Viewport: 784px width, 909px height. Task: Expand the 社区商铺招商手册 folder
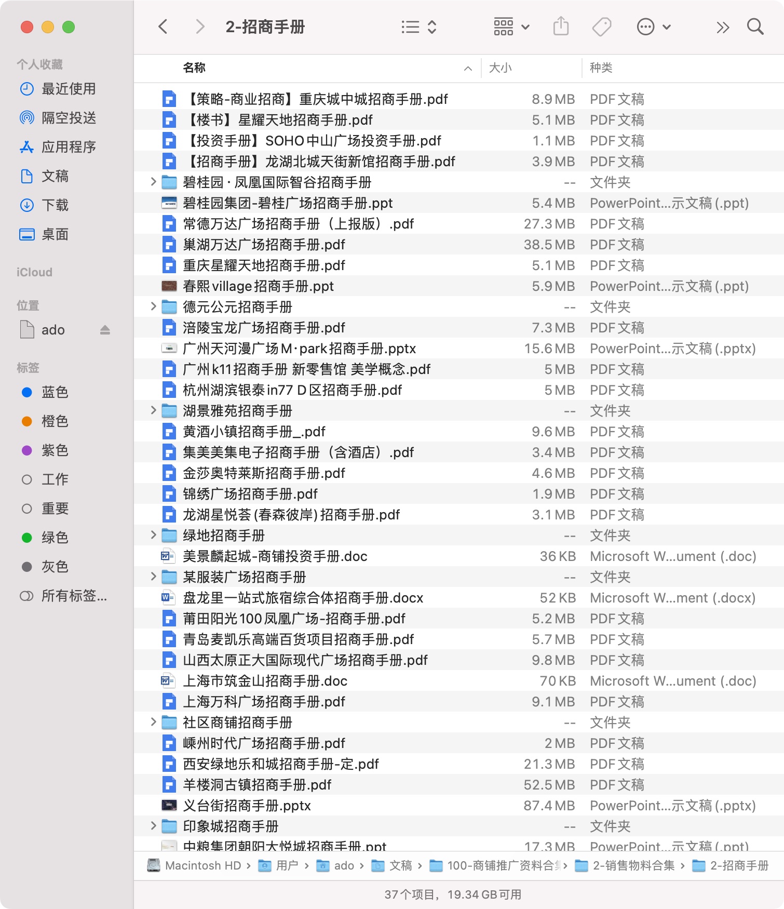tap(153, 722)
